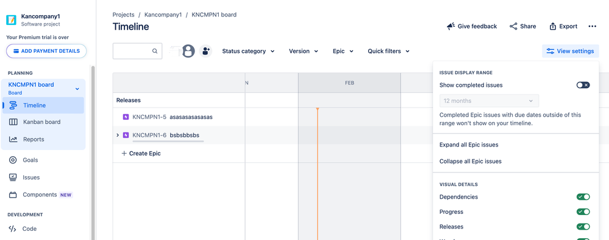
Task: Click the Create Epic button
Action: (141, 153)
